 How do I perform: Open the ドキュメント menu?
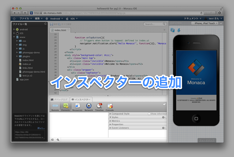192,18
